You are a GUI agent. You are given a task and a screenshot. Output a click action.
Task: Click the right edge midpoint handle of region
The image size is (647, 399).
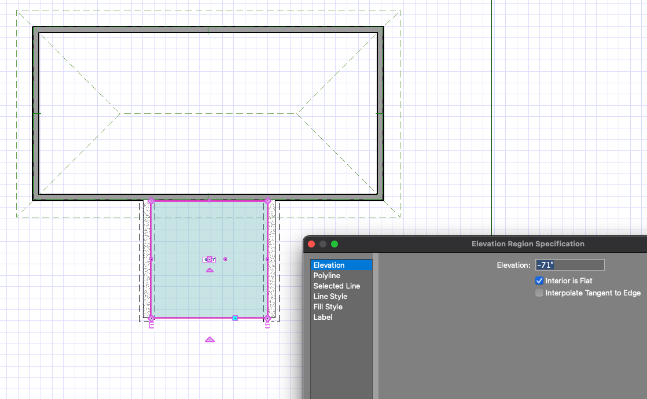[267, 260]
